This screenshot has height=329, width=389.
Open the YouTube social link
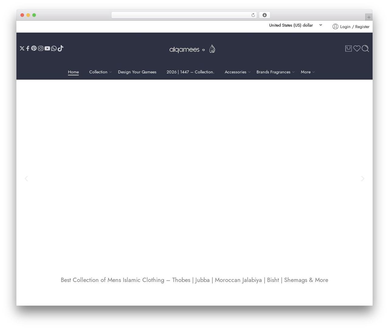[47, 48]
